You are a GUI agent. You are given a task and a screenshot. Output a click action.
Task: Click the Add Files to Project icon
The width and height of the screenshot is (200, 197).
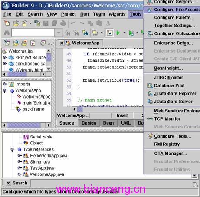pyautogui.click(x=16, y=43)
